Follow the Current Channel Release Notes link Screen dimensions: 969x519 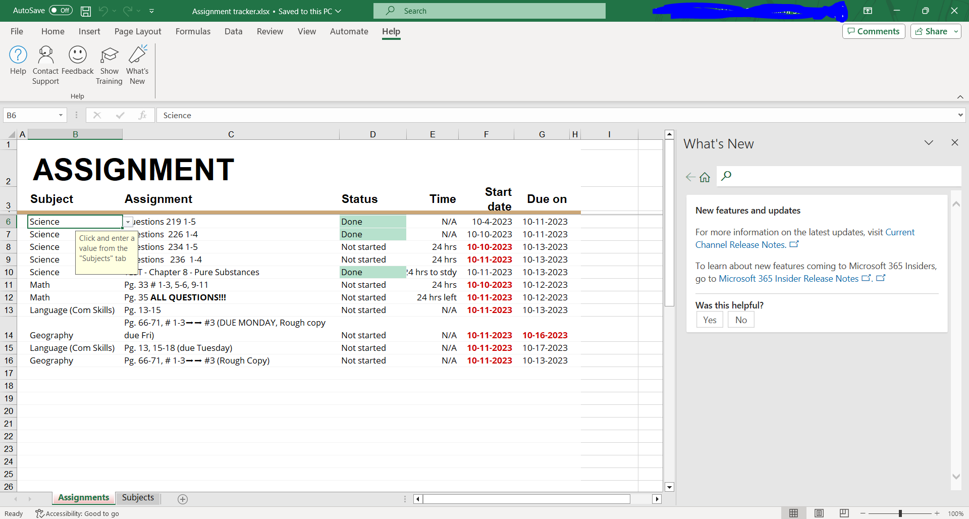739,244
